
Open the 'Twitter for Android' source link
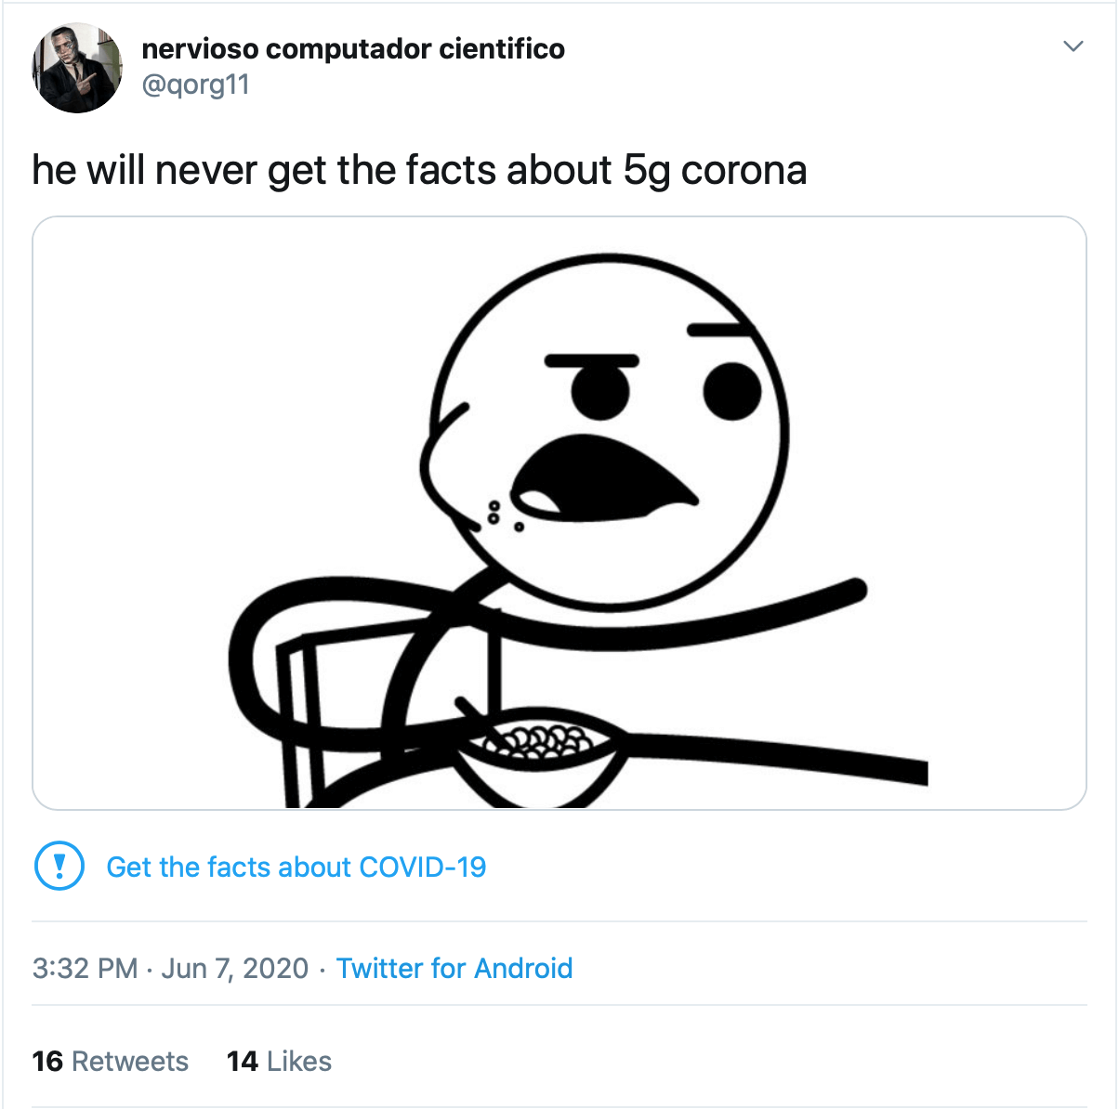tap(454, 968)
